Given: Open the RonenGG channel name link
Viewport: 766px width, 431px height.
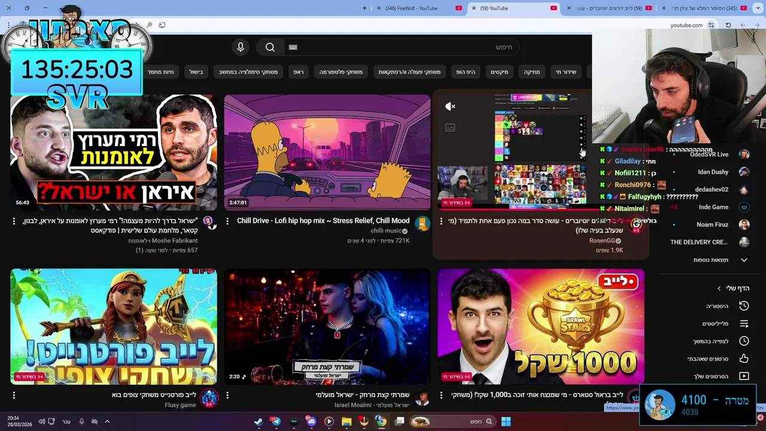Looking at the screenshot, I should click(x=601, y=241).
